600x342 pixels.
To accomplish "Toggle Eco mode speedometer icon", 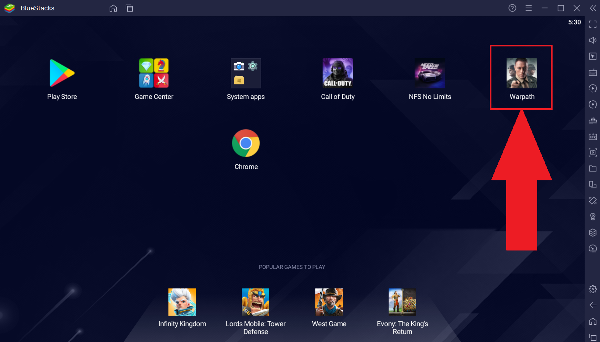I will point(593,249).
